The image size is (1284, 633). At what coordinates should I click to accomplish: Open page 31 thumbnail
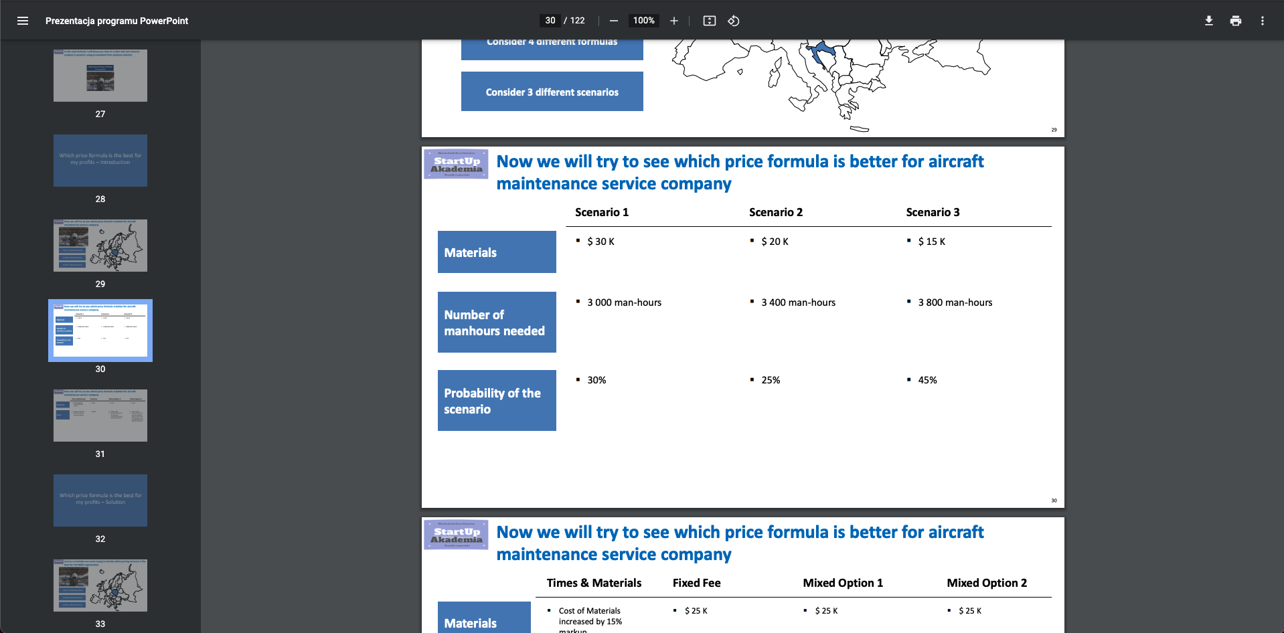tap(100, 416)
